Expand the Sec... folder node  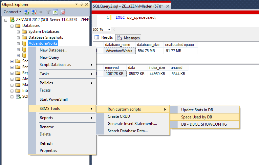click(x=12, y=61)
